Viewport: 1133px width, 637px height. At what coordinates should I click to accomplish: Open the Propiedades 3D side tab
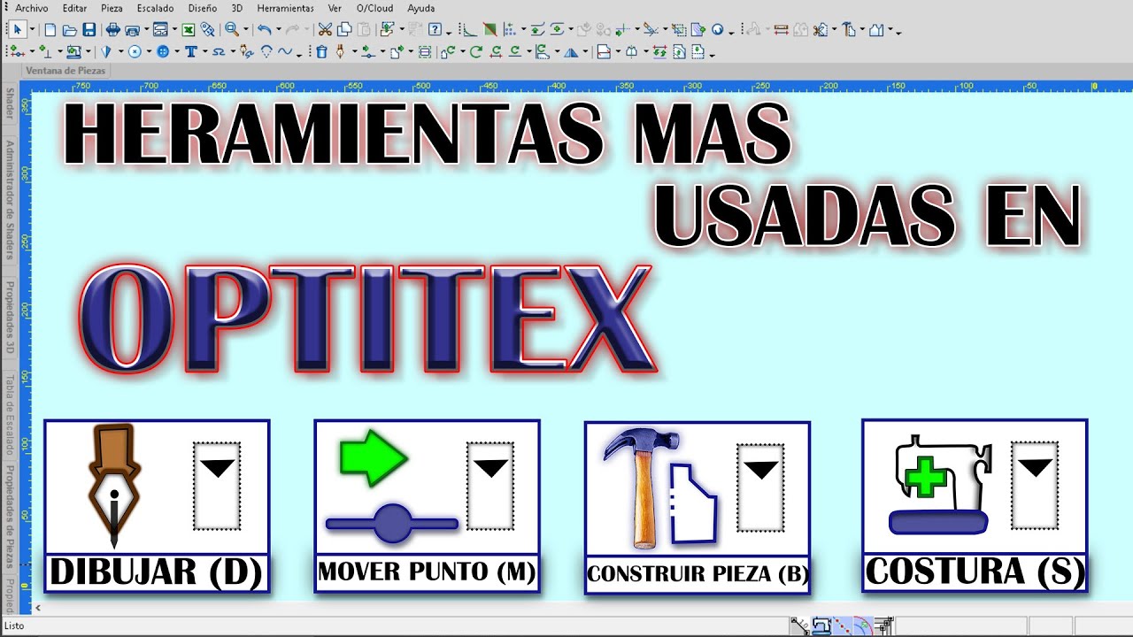click(10, 317)
